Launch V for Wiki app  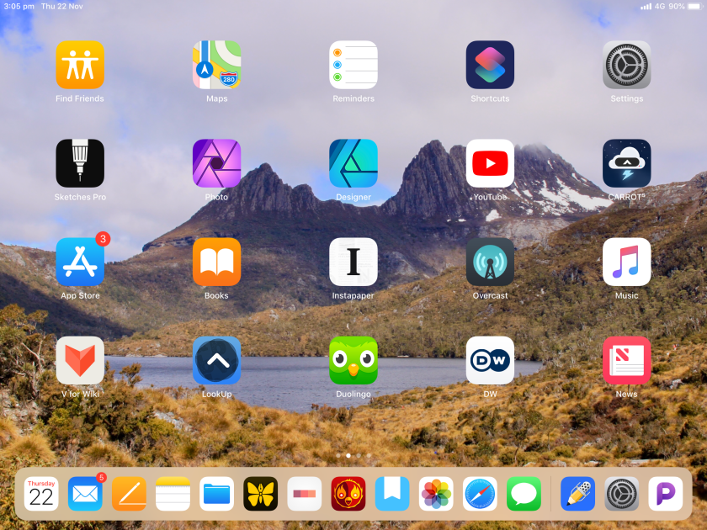[80, 361]
